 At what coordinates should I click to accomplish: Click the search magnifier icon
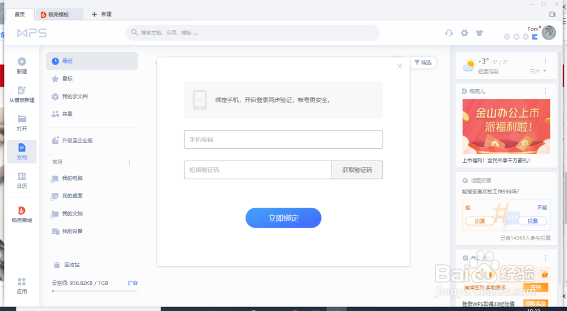(x=134, y=32)
